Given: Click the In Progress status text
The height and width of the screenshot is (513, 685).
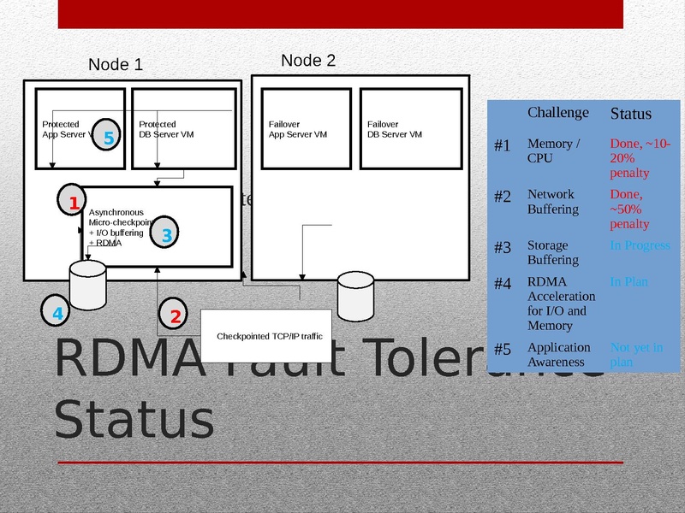Looking at the screenshot, I should [640, 245].
